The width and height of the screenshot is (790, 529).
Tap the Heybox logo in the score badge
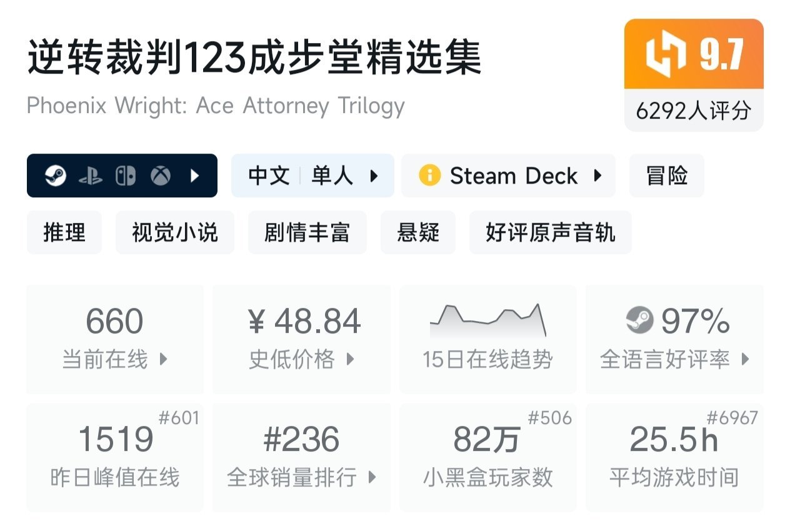[664, 54]
